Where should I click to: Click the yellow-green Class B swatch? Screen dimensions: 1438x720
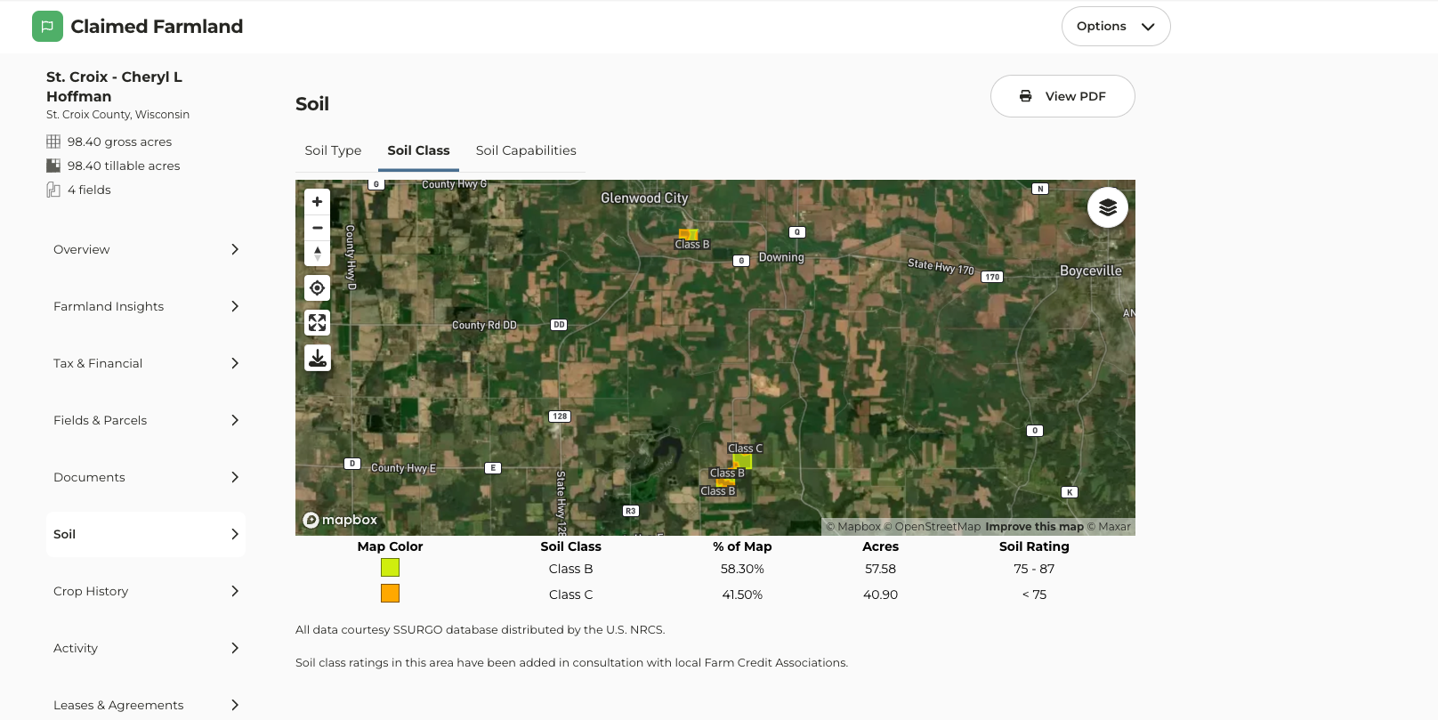pyautogui.click(x=390, y=568)
